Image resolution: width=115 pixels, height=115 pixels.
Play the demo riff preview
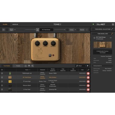[x=88, y=66]
